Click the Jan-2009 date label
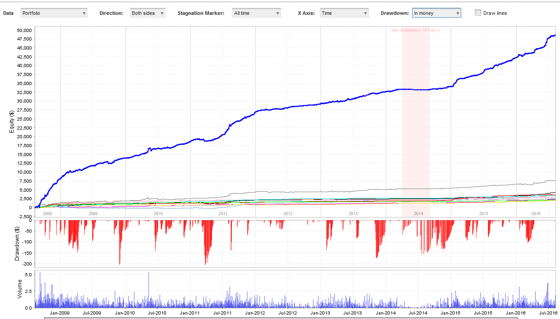The width and height of the screenshot is (560, 319). pyautogui.click(x=59, y=313)
